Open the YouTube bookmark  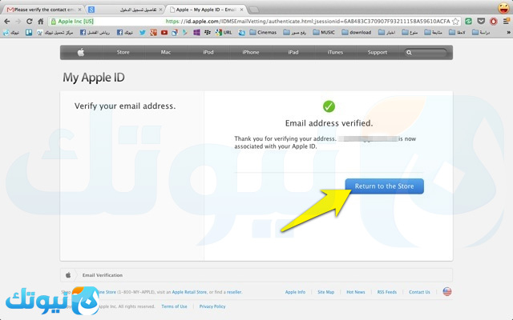tap(164, 32)
